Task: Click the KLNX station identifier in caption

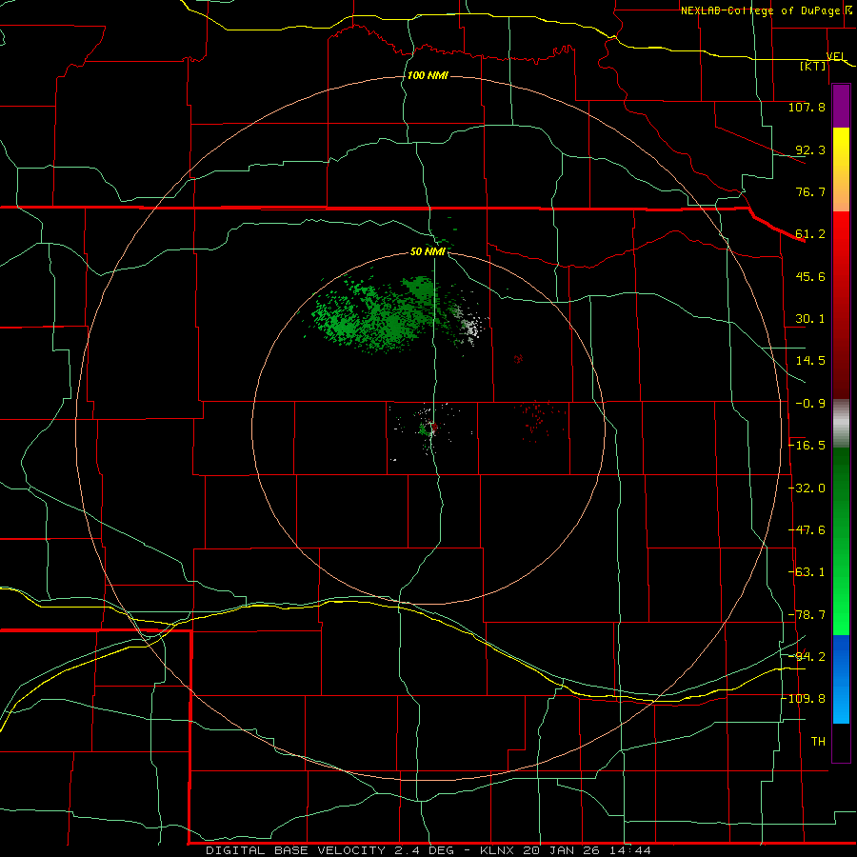Action: [x=497, y=850]
